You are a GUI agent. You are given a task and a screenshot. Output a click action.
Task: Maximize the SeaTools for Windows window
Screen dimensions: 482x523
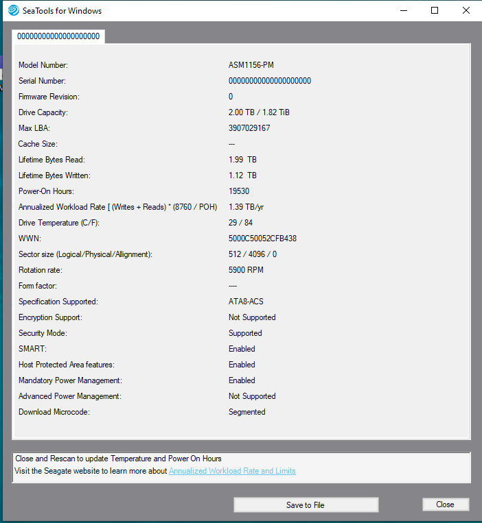[x=435, y=11]
